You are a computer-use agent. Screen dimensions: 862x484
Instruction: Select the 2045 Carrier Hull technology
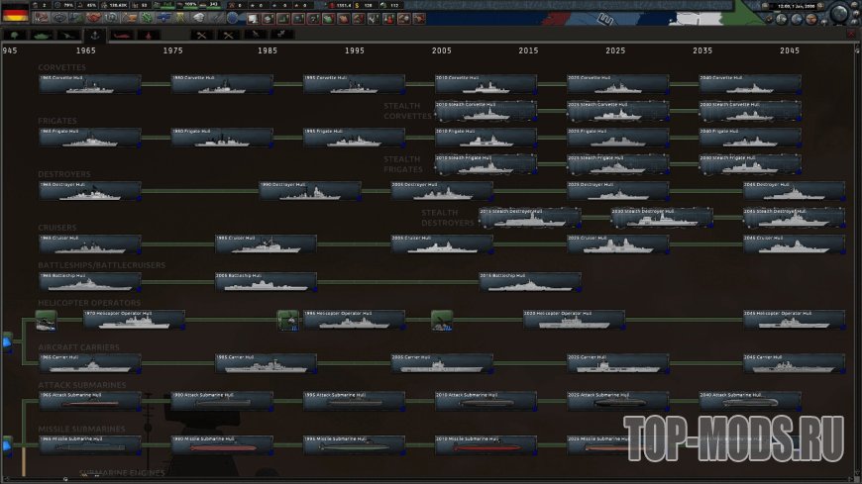coord(794,363)
